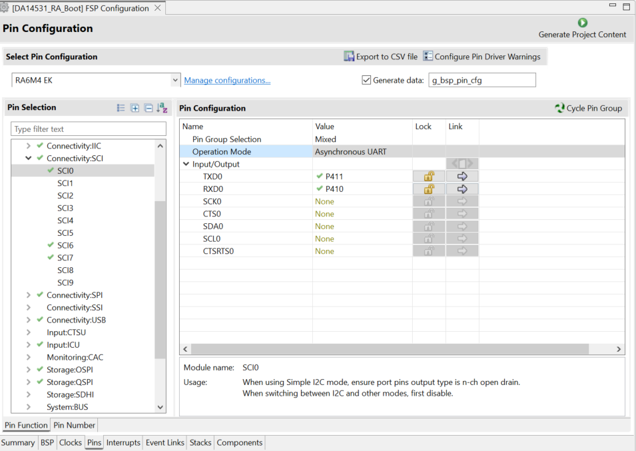Click the link arrow in the CTS0 row
Image resolution: width=636 pixels, height=451 pixels.
(x=462, y=214)
